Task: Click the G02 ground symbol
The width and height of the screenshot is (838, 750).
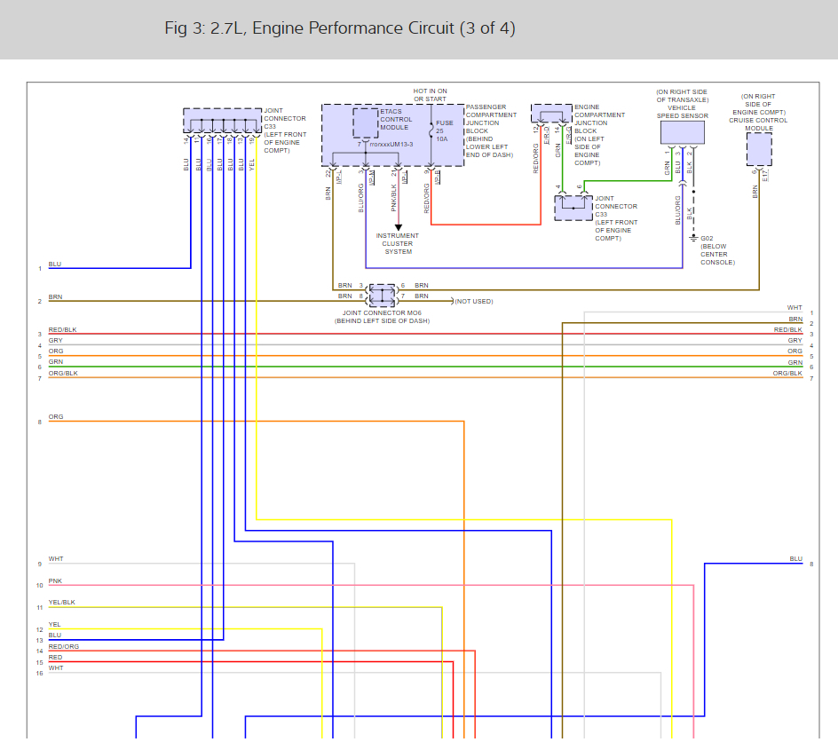Action: click(x=693, y=237)
